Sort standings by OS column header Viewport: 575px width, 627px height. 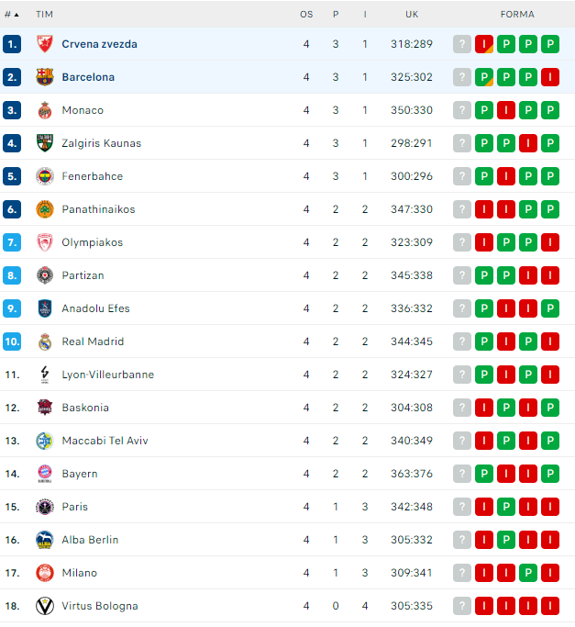[x=306, y=15]
